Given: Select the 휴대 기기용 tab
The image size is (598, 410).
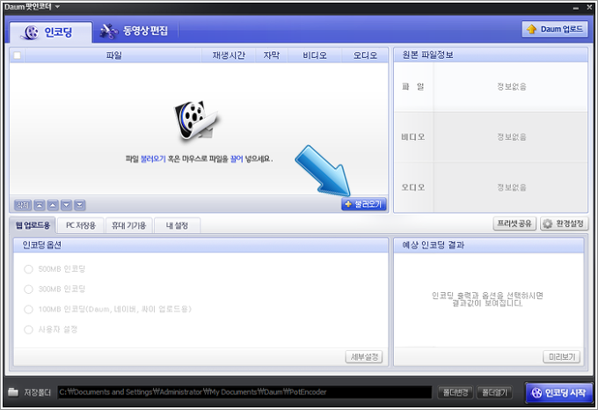Looking at the screenshot, I should [x=129, y=225].
